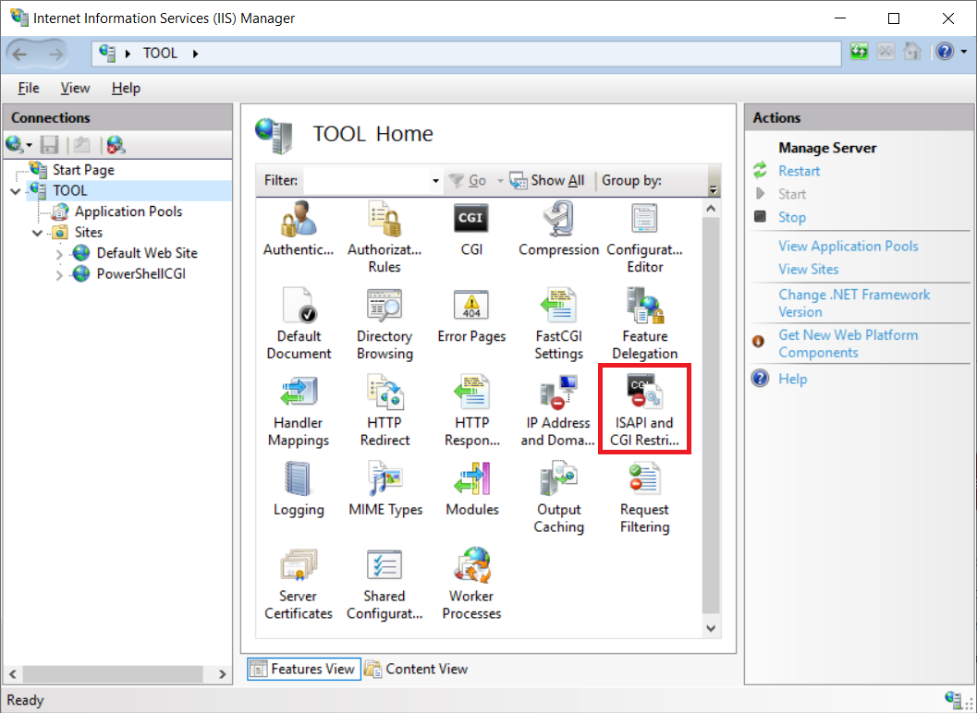Image resolution: width=977 pixels, height=713 pixels.
Task: Open the CGI feature icon
Action: pyautogui.click(x=471, y=228)
